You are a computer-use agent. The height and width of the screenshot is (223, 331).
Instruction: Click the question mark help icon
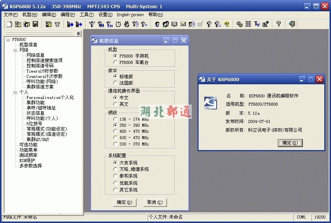point(278,24)
